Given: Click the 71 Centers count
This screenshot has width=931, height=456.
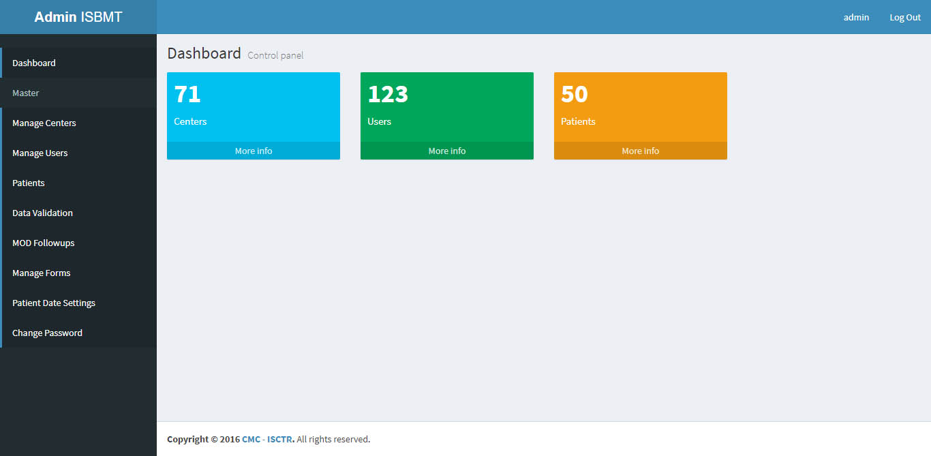Looking at the screenshot, I should click(x=187, y=94).
